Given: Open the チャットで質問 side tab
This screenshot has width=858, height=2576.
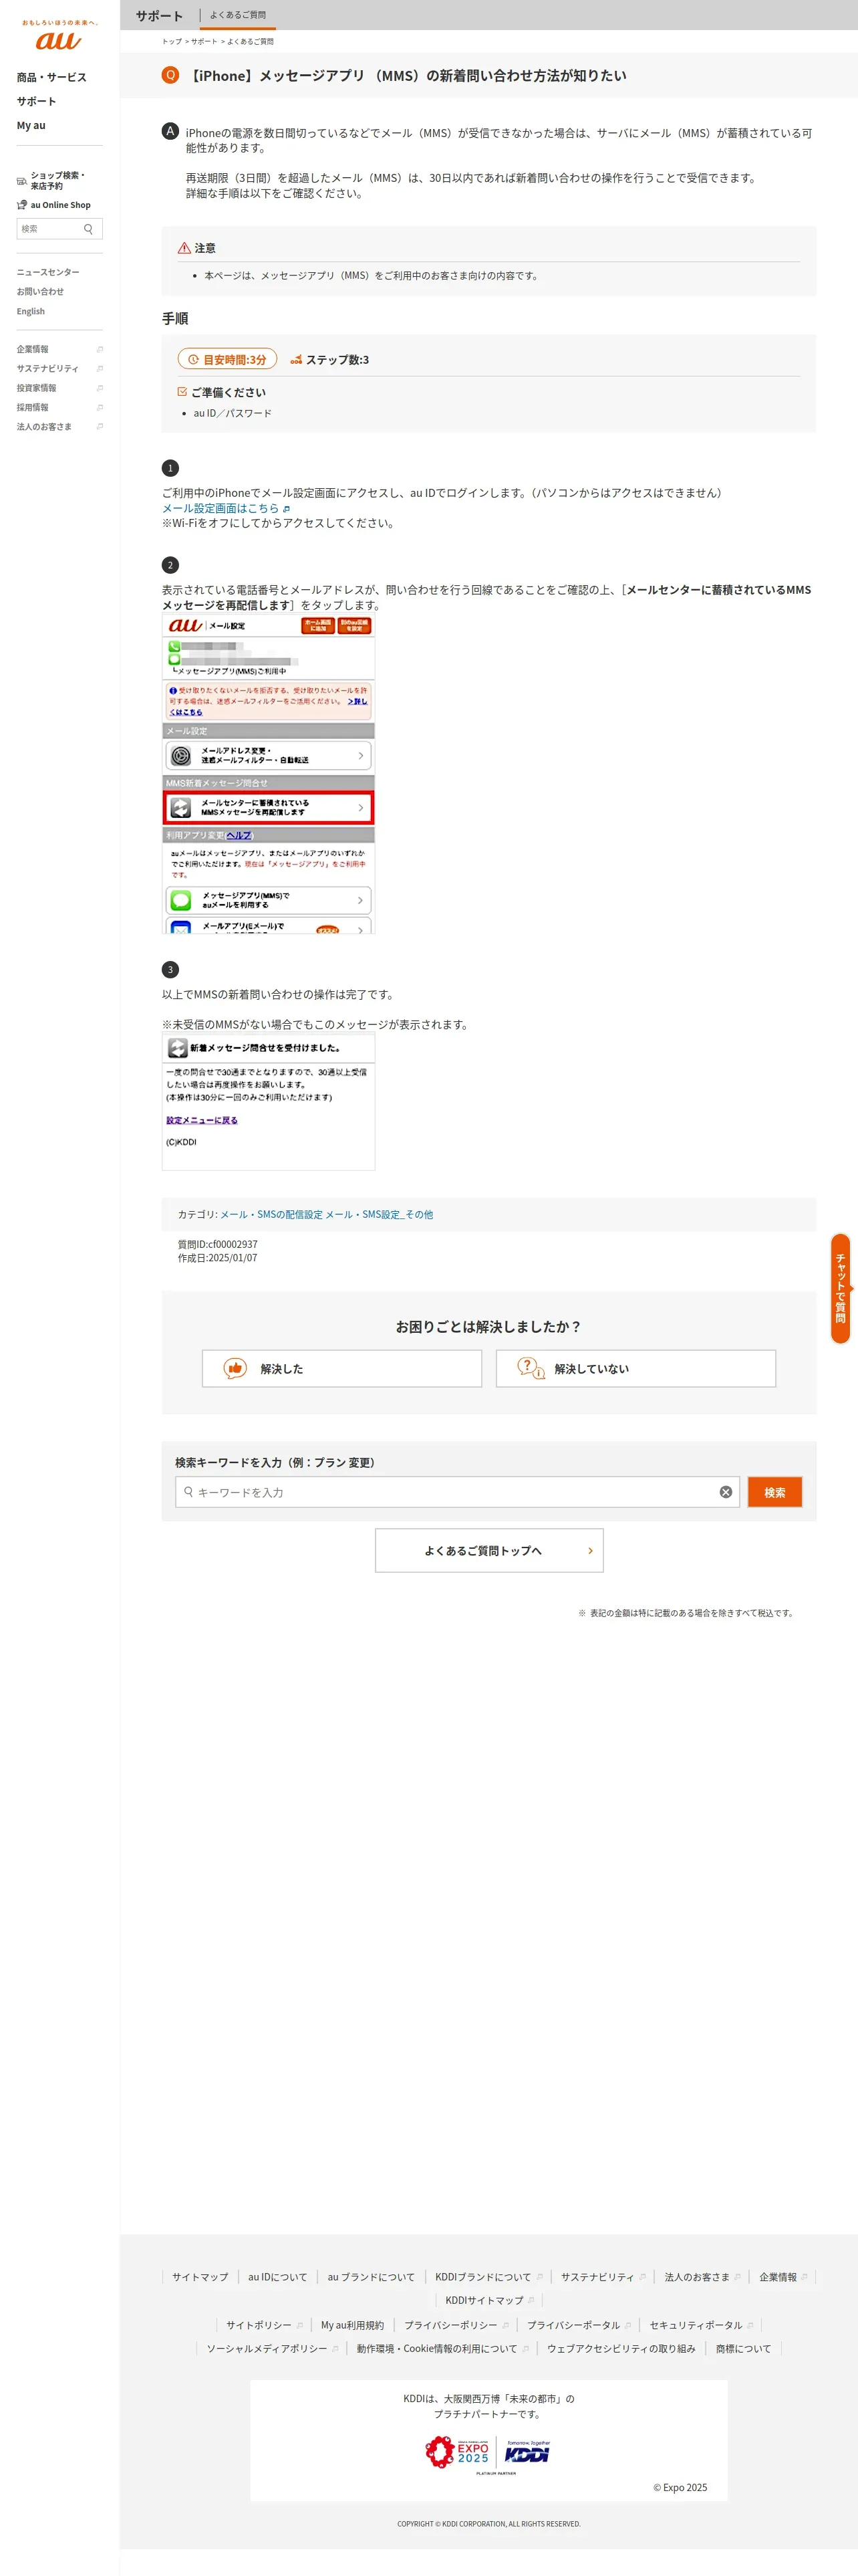Looking at the screenshot, I should pyautogui.click(x=840, y=1288).
